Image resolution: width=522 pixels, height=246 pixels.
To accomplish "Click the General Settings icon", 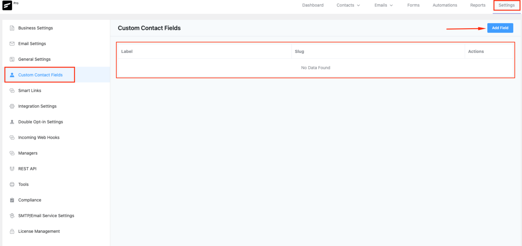I will pos(12,59).
